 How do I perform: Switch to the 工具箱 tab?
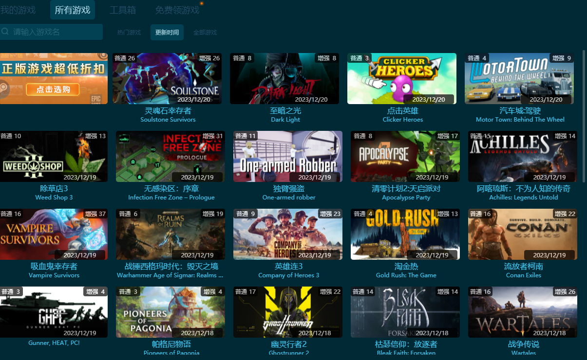click(x=123, y=10)
